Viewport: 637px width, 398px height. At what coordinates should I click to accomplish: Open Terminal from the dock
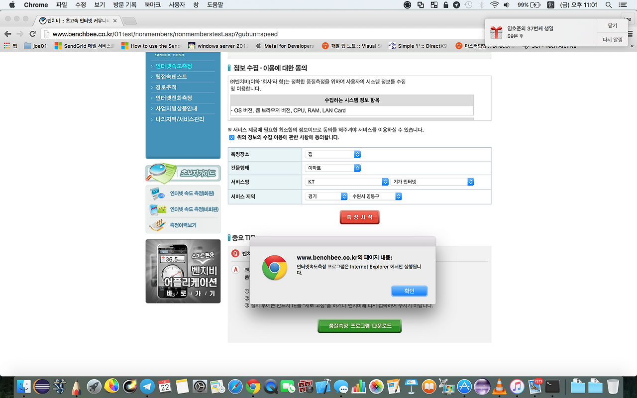click(552, 386)
